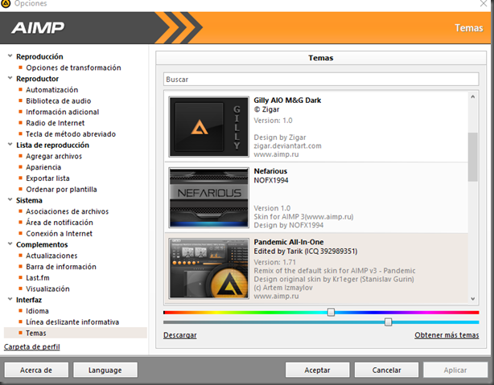Open Asociaciones de archivos page
This screenshot has height=385, width=494.
pos(68,211)
